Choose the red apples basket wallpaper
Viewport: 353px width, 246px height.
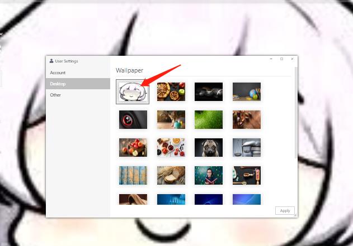[x=133, y=147]
